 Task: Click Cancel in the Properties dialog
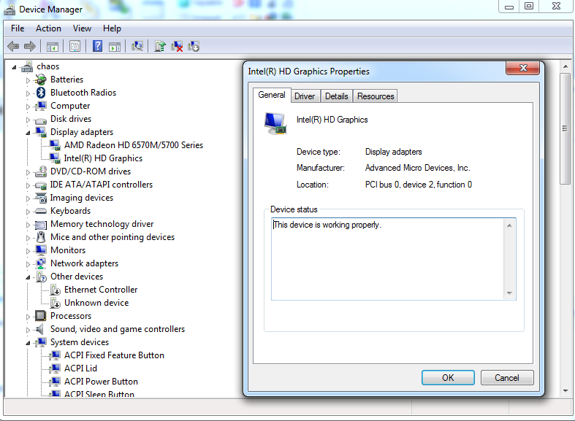[507, 378]
